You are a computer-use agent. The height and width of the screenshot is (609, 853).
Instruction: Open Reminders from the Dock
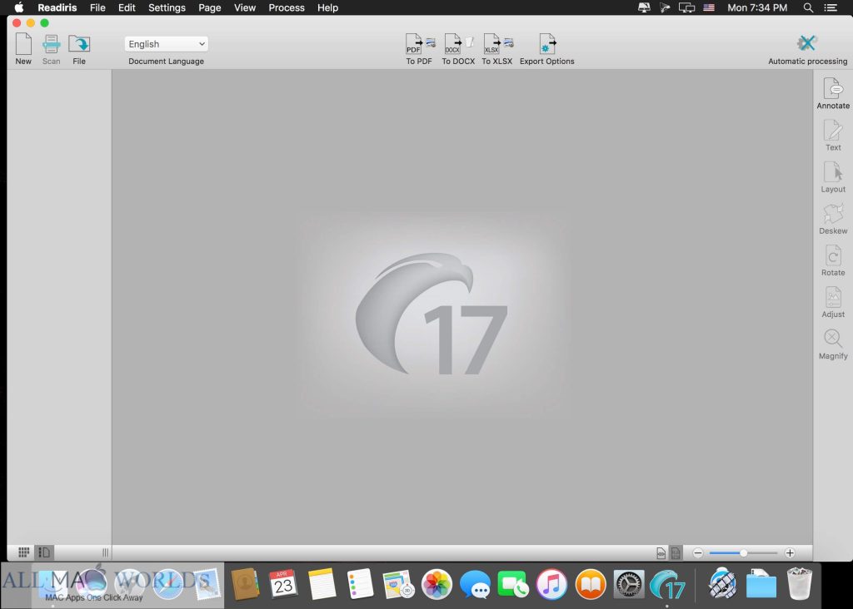[360, 584]
